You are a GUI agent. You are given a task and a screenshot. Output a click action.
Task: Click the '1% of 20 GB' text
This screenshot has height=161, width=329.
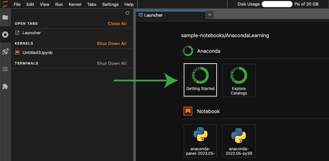click(x=306, y=4)
